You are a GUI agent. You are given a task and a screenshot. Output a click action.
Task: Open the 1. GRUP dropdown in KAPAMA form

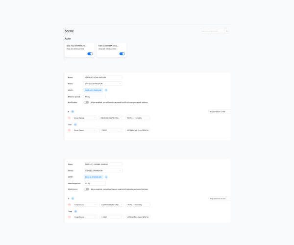coord(112,217)
